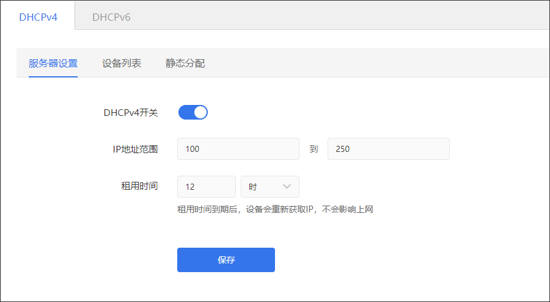Select the 服务器设置 sub-tab
The image size is (550, 302).
tap(53, 63)
